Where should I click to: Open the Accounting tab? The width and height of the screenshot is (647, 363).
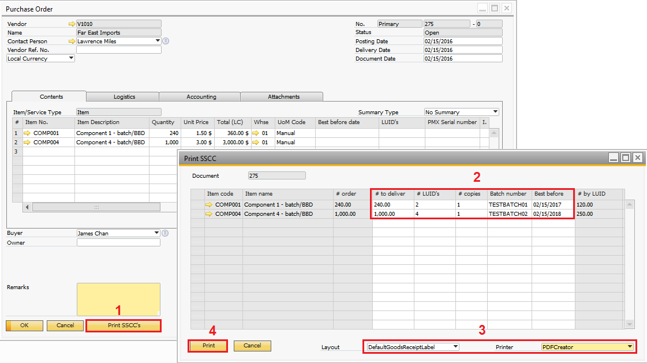click(201, 97)
